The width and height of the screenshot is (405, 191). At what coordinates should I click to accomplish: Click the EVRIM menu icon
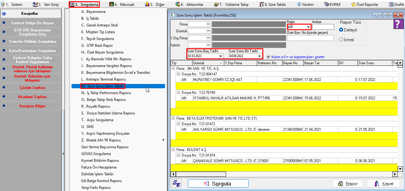click(327, 5)
